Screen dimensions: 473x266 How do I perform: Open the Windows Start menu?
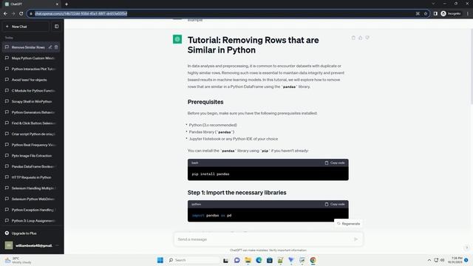coord(160,260)
